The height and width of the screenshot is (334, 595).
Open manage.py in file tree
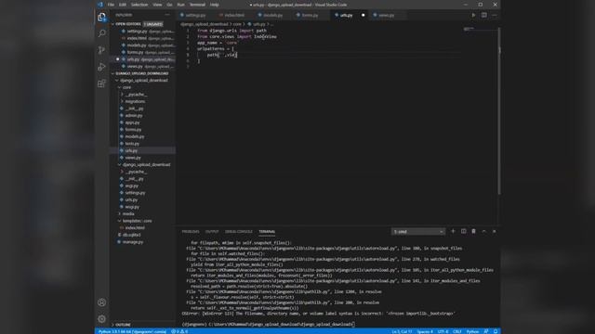(143, 241)
